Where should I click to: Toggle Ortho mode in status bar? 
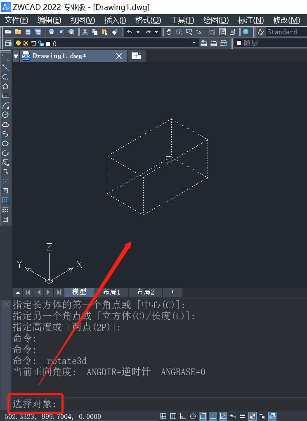tap(183, 416)
